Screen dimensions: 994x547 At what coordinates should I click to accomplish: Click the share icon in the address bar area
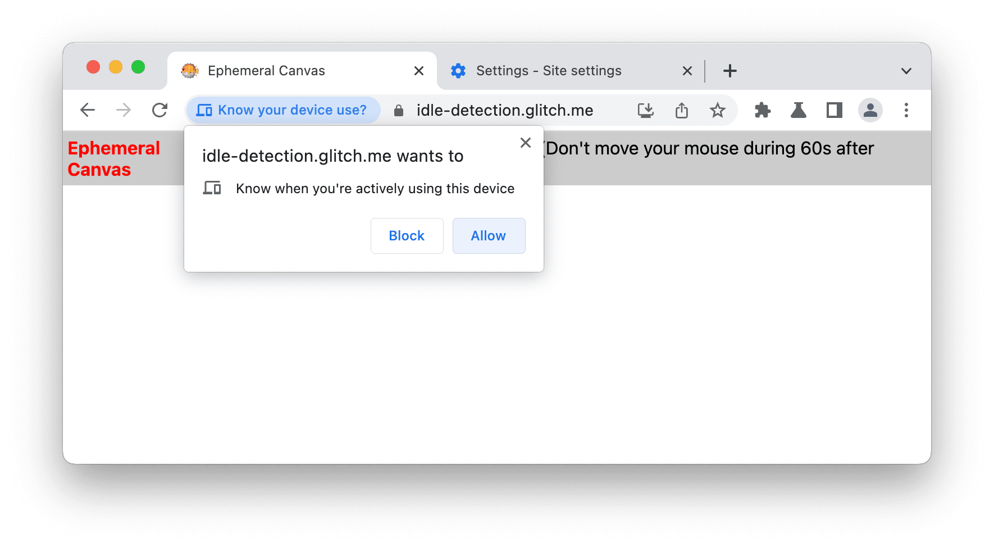(681, 110)
